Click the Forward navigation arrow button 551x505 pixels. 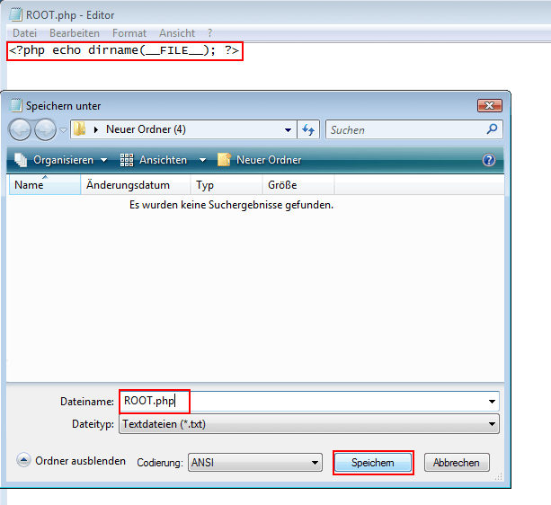point(45,129)
